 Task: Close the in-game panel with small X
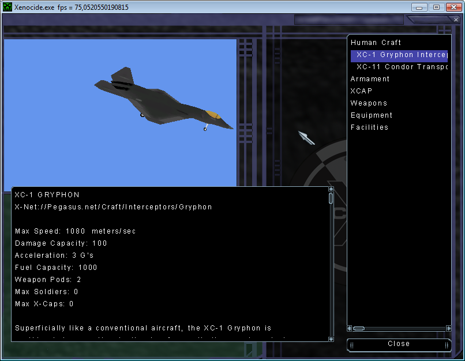456,20
